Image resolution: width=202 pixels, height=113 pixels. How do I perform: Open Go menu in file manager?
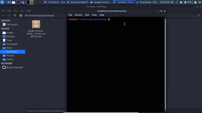22,11
